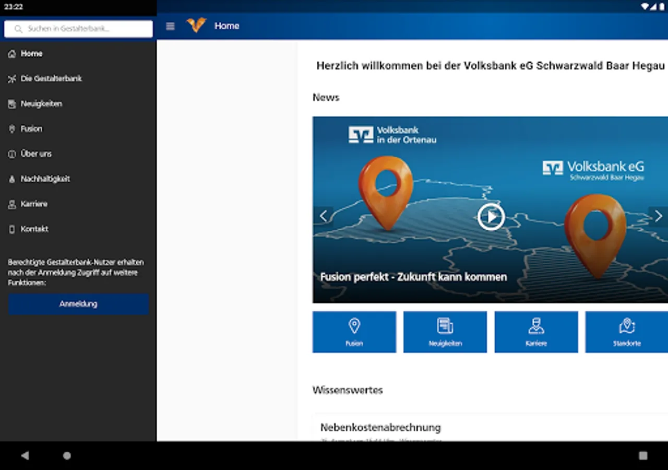The height and width of the screenshot is (470, 668).
Task: Click the Home house icon in sidebar
Action: click(x=12, y=54)
